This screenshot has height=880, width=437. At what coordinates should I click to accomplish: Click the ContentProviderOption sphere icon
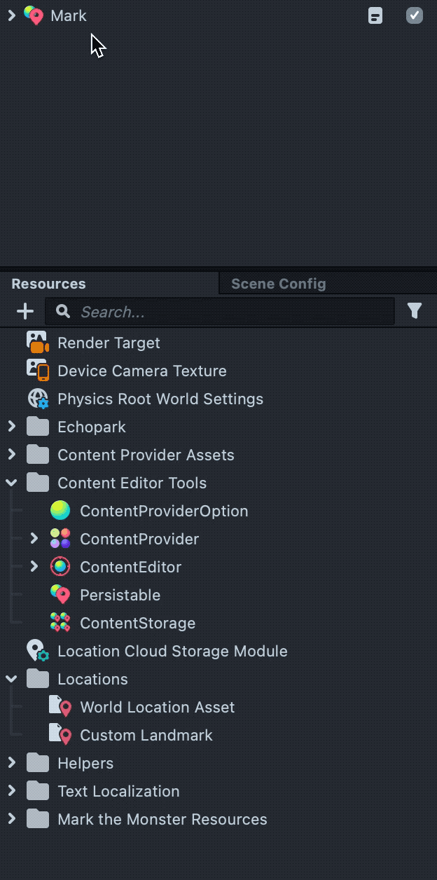pyautogui.click(x=60, y=511)
